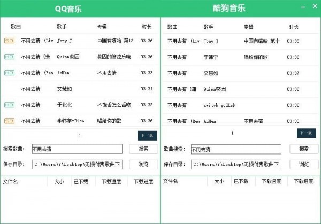Image resolution: width=321 pixels, height=224 pixels.
Task: Click 下载速度 header in QQ音乐 download list
Action: click(x=111, y=181)
